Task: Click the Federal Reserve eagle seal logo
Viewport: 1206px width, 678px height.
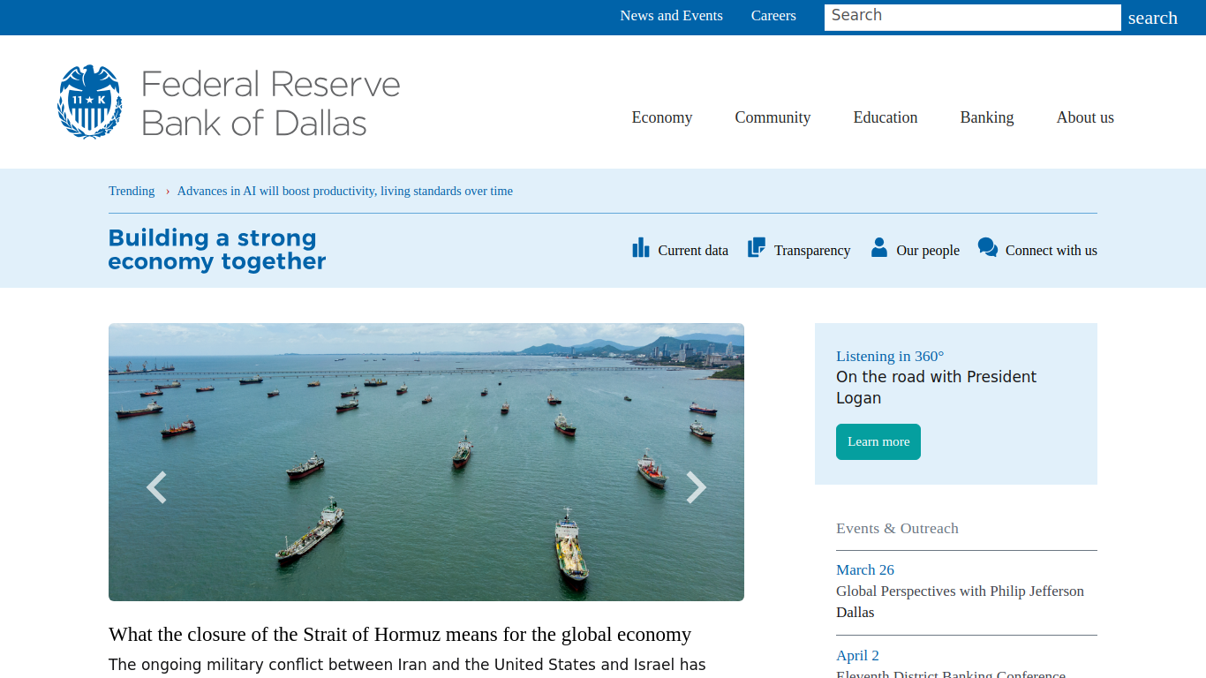Action: pyautogui.click(x=89, y=102)
